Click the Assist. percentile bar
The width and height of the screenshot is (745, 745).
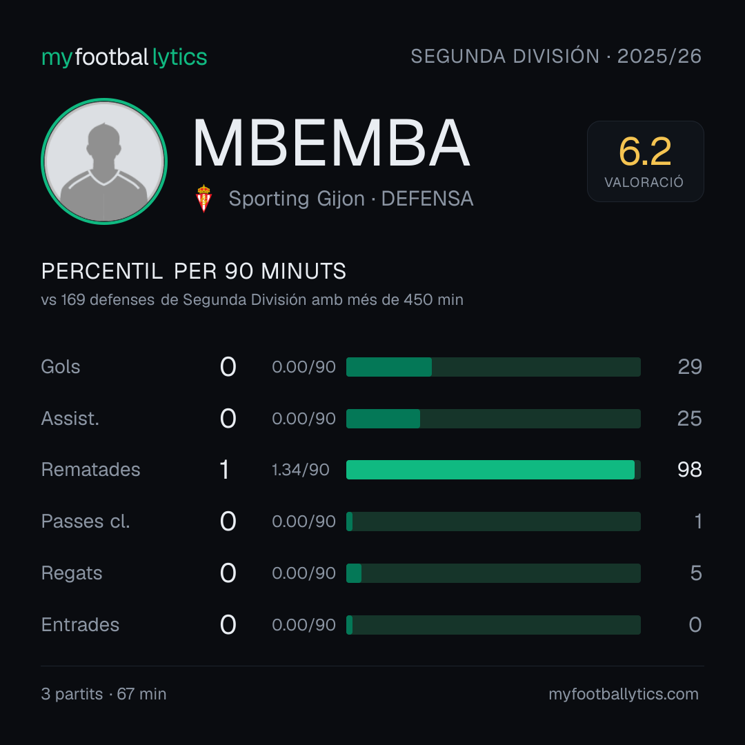[493, 419]
